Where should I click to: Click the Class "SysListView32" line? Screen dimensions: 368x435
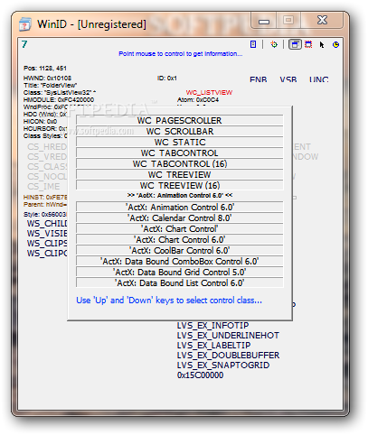pos(60,93)
